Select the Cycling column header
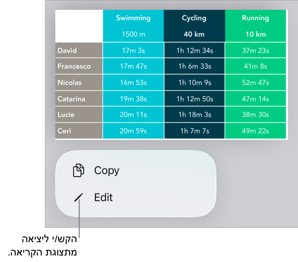298x262 pixels. (194, 18)
